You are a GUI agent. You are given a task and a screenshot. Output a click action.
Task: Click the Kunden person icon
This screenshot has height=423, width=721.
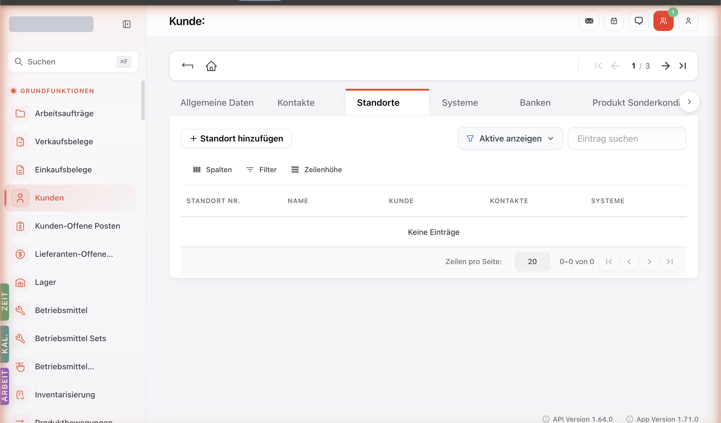tap(20, 198)
